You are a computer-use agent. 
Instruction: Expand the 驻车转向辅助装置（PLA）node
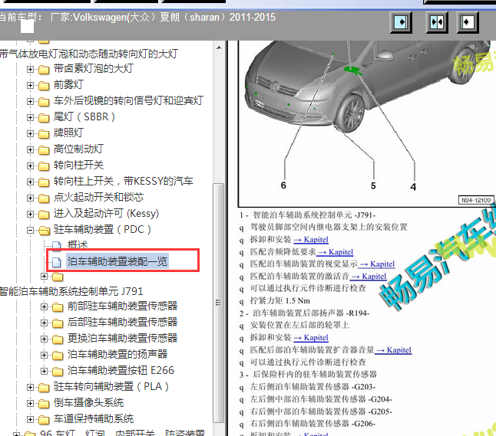tap(31, 388)
